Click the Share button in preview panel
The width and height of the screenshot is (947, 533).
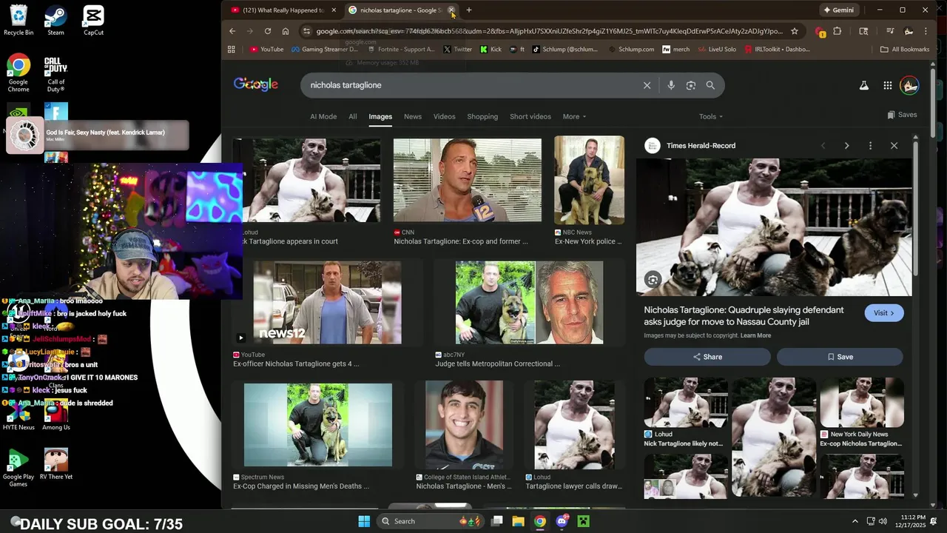tap(707, 357)
